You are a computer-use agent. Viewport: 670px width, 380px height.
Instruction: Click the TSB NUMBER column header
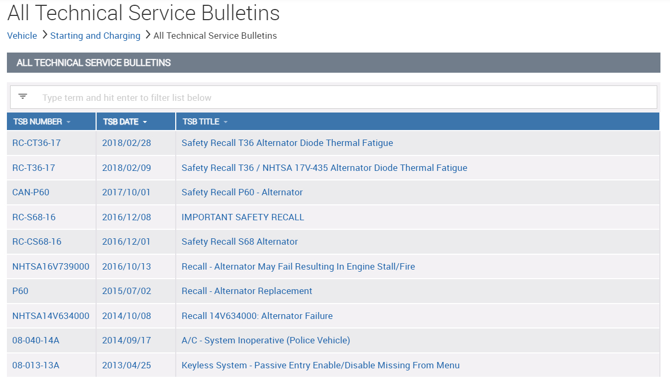[38, 122]
